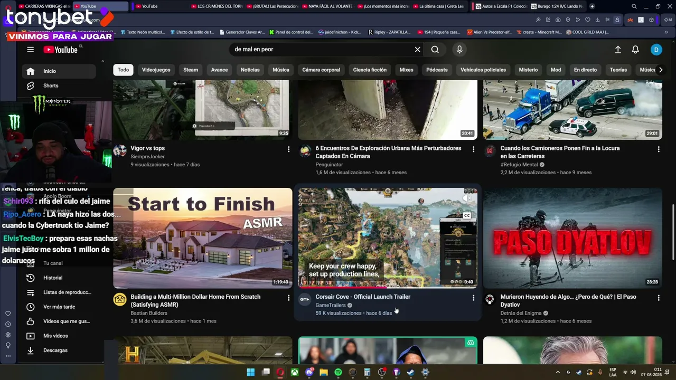Open the upload/create video icon

tap(618, 50)
